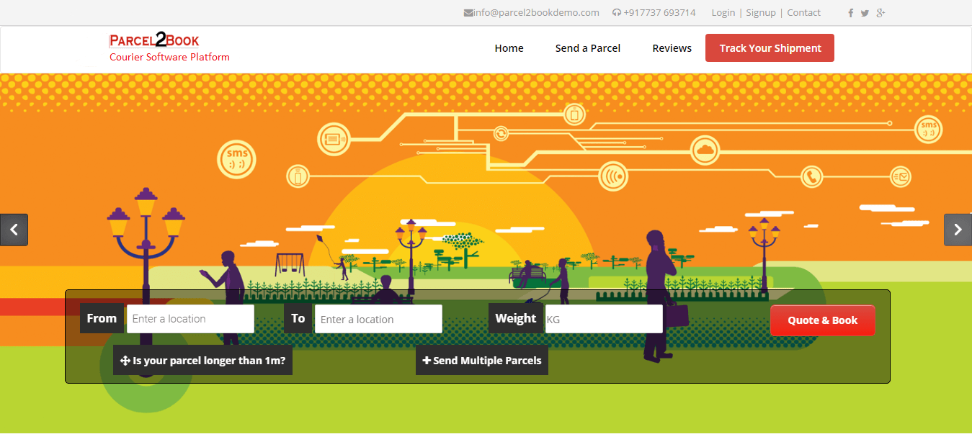Select the Weight KG input box
This screenshot has width=972, height=447.
[603, 319]
